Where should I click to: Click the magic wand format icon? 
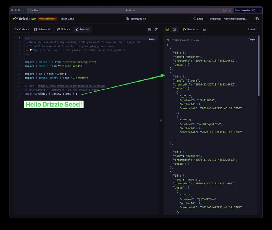coord(156,29)
